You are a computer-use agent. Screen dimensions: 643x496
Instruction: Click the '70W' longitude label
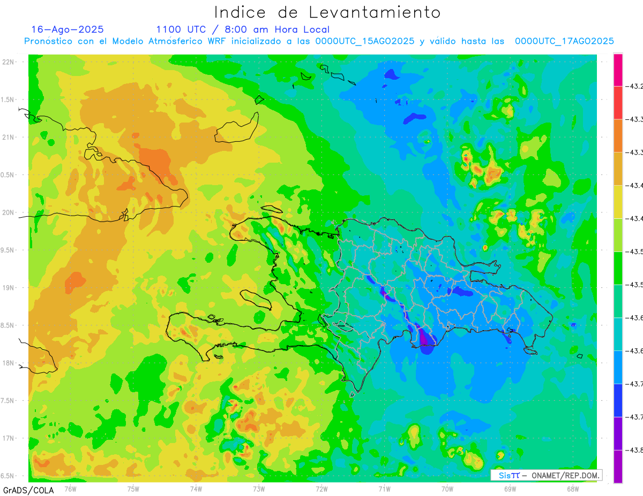click(x=447, y=488)
